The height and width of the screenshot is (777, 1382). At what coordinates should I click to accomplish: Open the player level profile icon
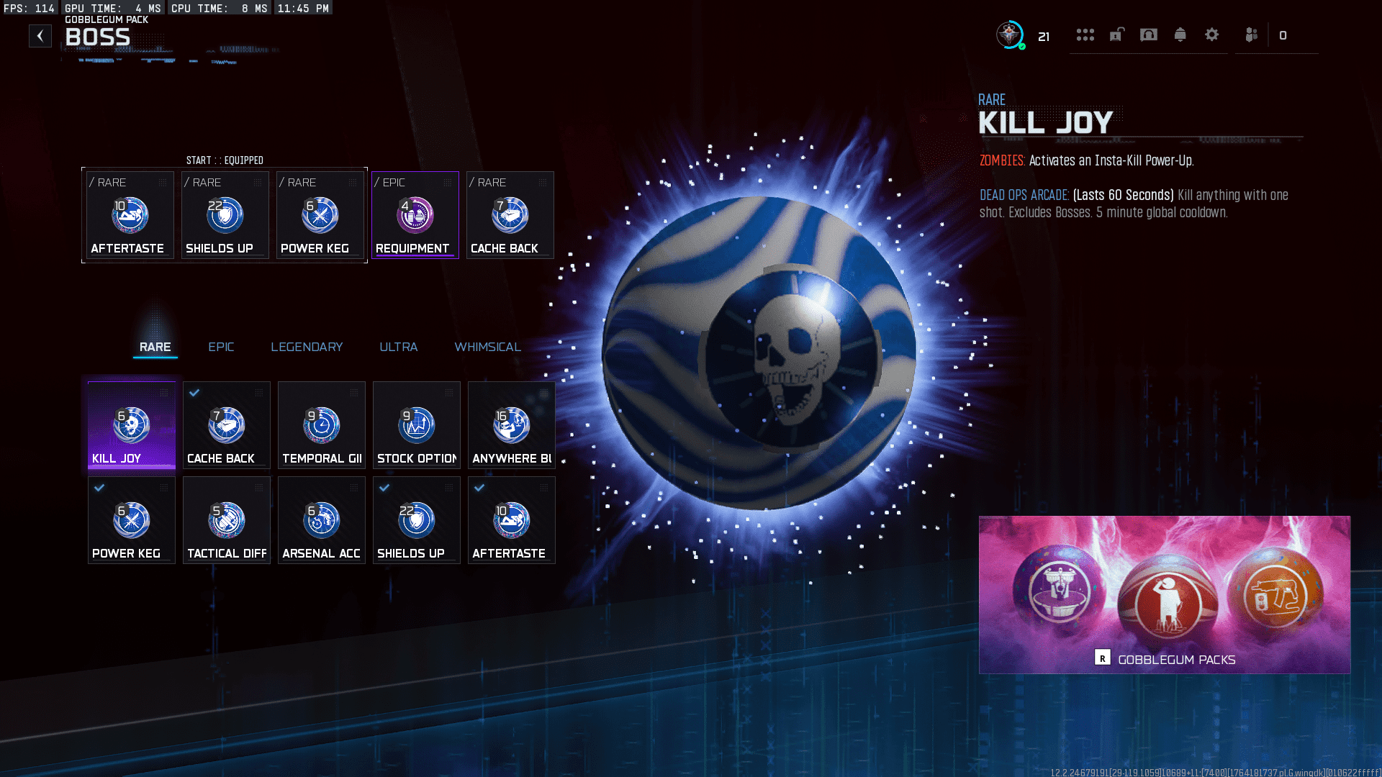(1010, 35)
